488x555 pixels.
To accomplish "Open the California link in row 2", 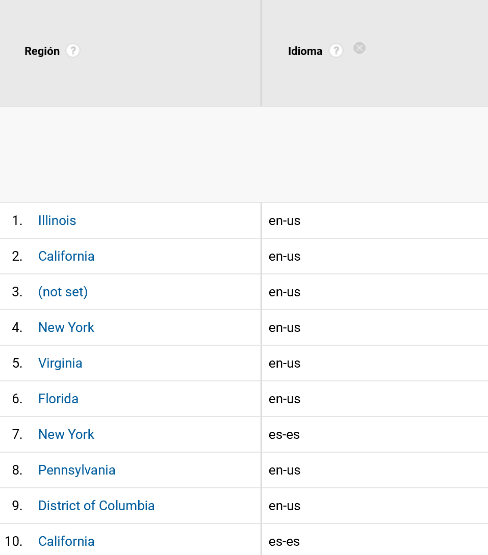I will pos(66,256).
